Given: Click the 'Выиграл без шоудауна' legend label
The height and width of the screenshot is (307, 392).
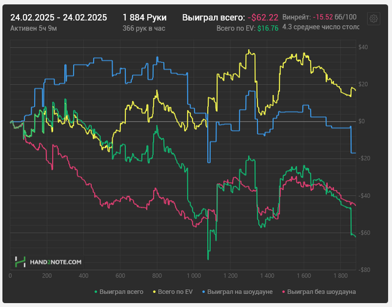Looking at the screenshot, I should [x=321, y=291].
